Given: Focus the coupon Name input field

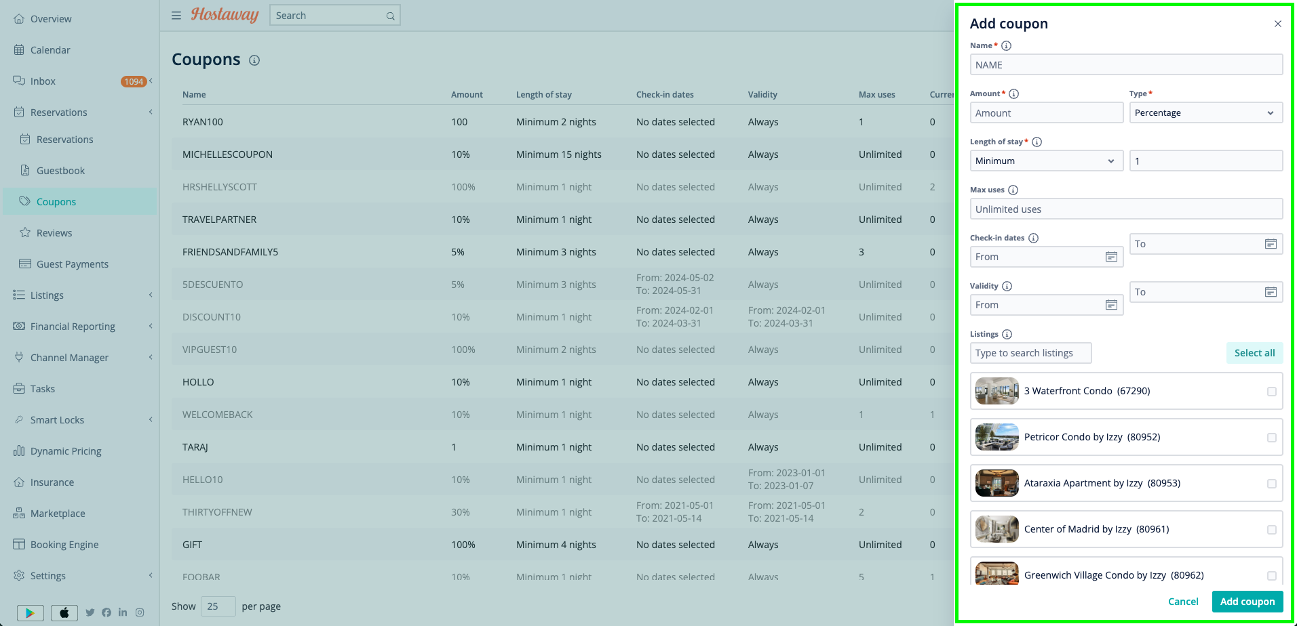Looking at the screenshot, I should point(1126,64).
